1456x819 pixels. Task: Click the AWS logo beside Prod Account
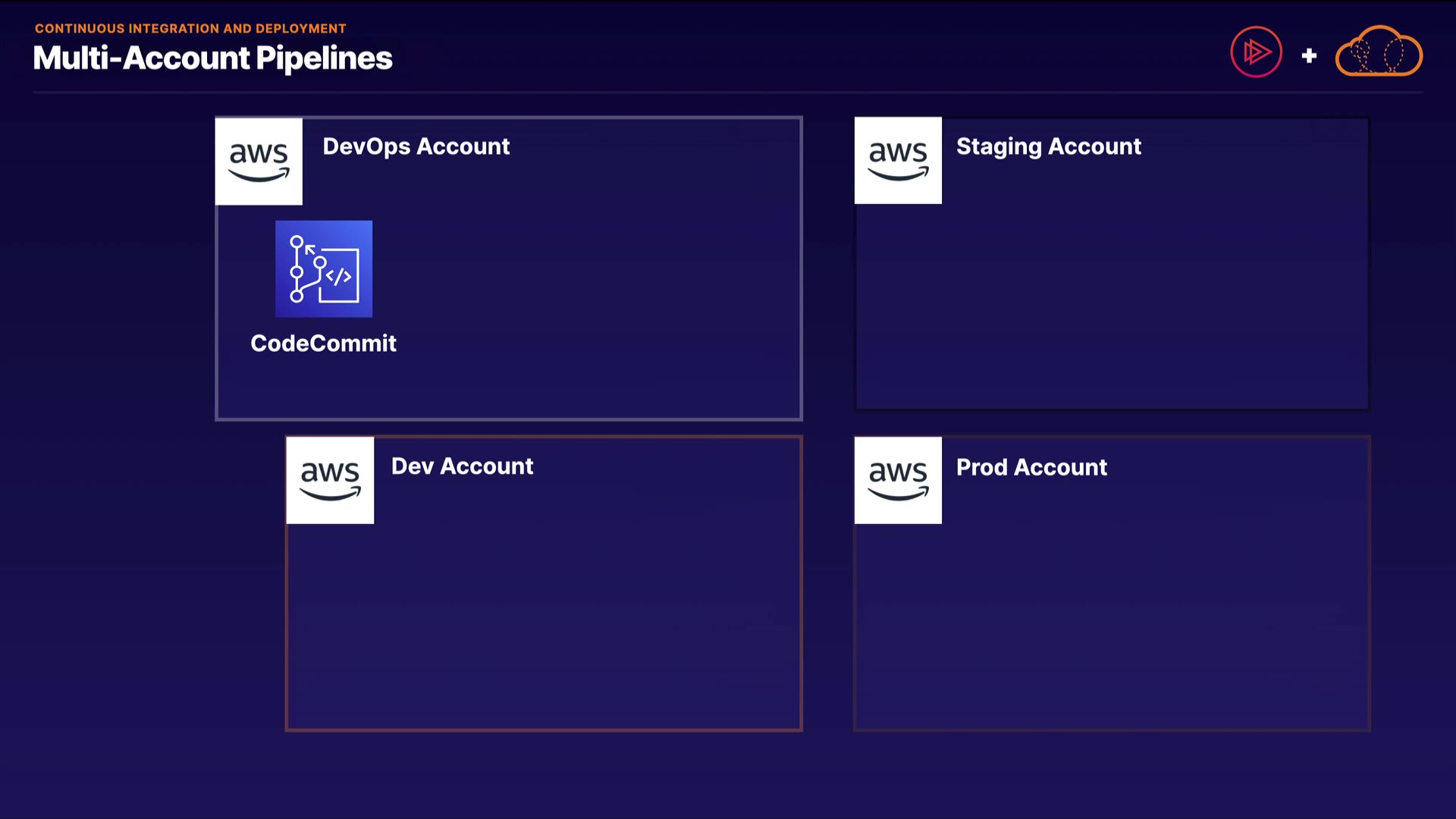pyautogui.click(x=898, y=480)
